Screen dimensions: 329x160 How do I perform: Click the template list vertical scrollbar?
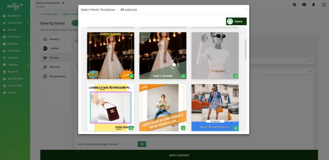246,50
